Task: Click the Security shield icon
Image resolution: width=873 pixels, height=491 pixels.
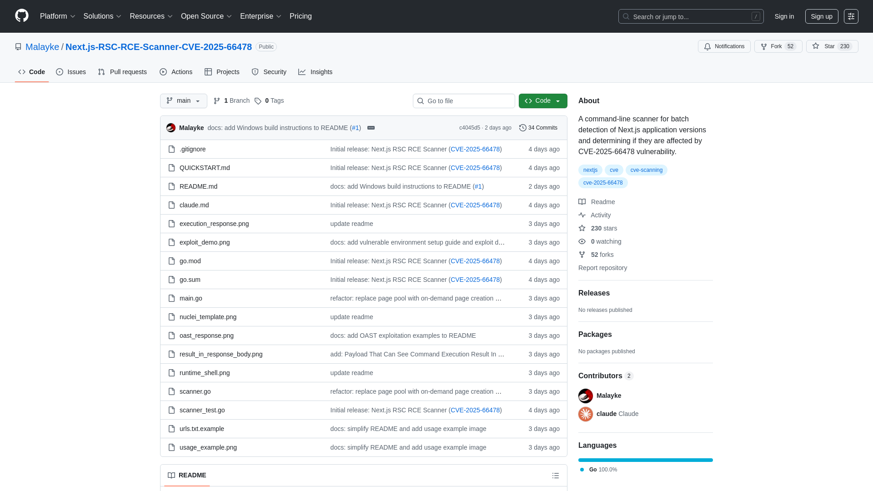Action: click(255, 72)
